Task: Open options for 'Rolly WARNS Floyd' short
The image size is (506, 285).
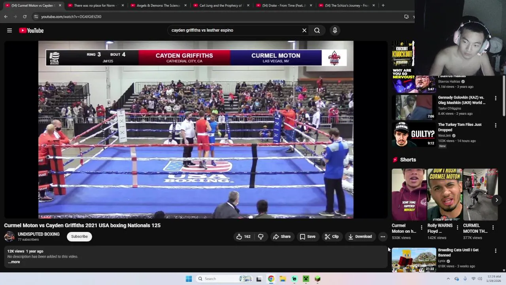Action: pyautogui.click(x=457, y=228)
